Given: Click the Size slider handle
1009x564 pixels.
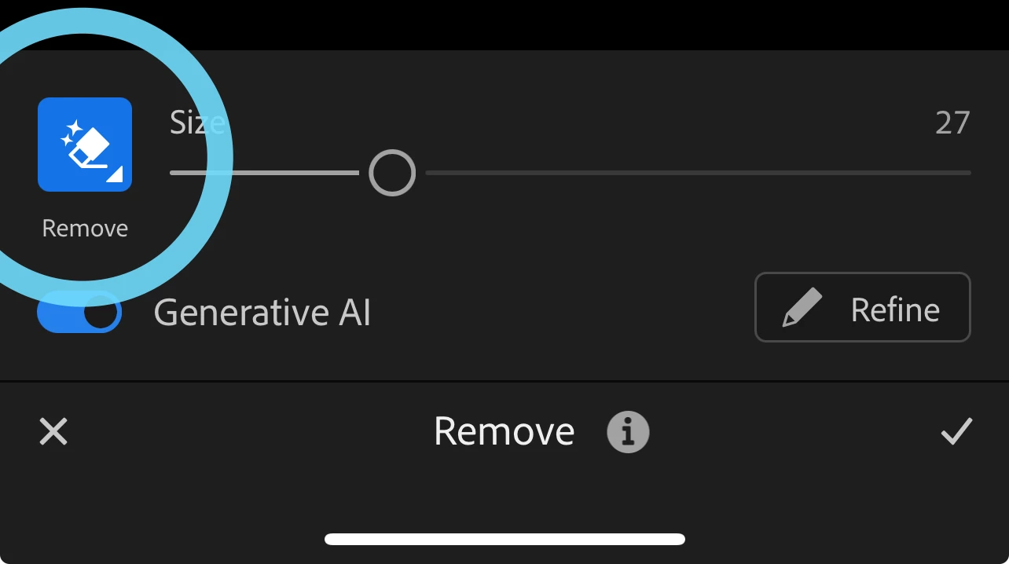Looking at the screenshot, I should pyautogui.click(x=392, y=173).
